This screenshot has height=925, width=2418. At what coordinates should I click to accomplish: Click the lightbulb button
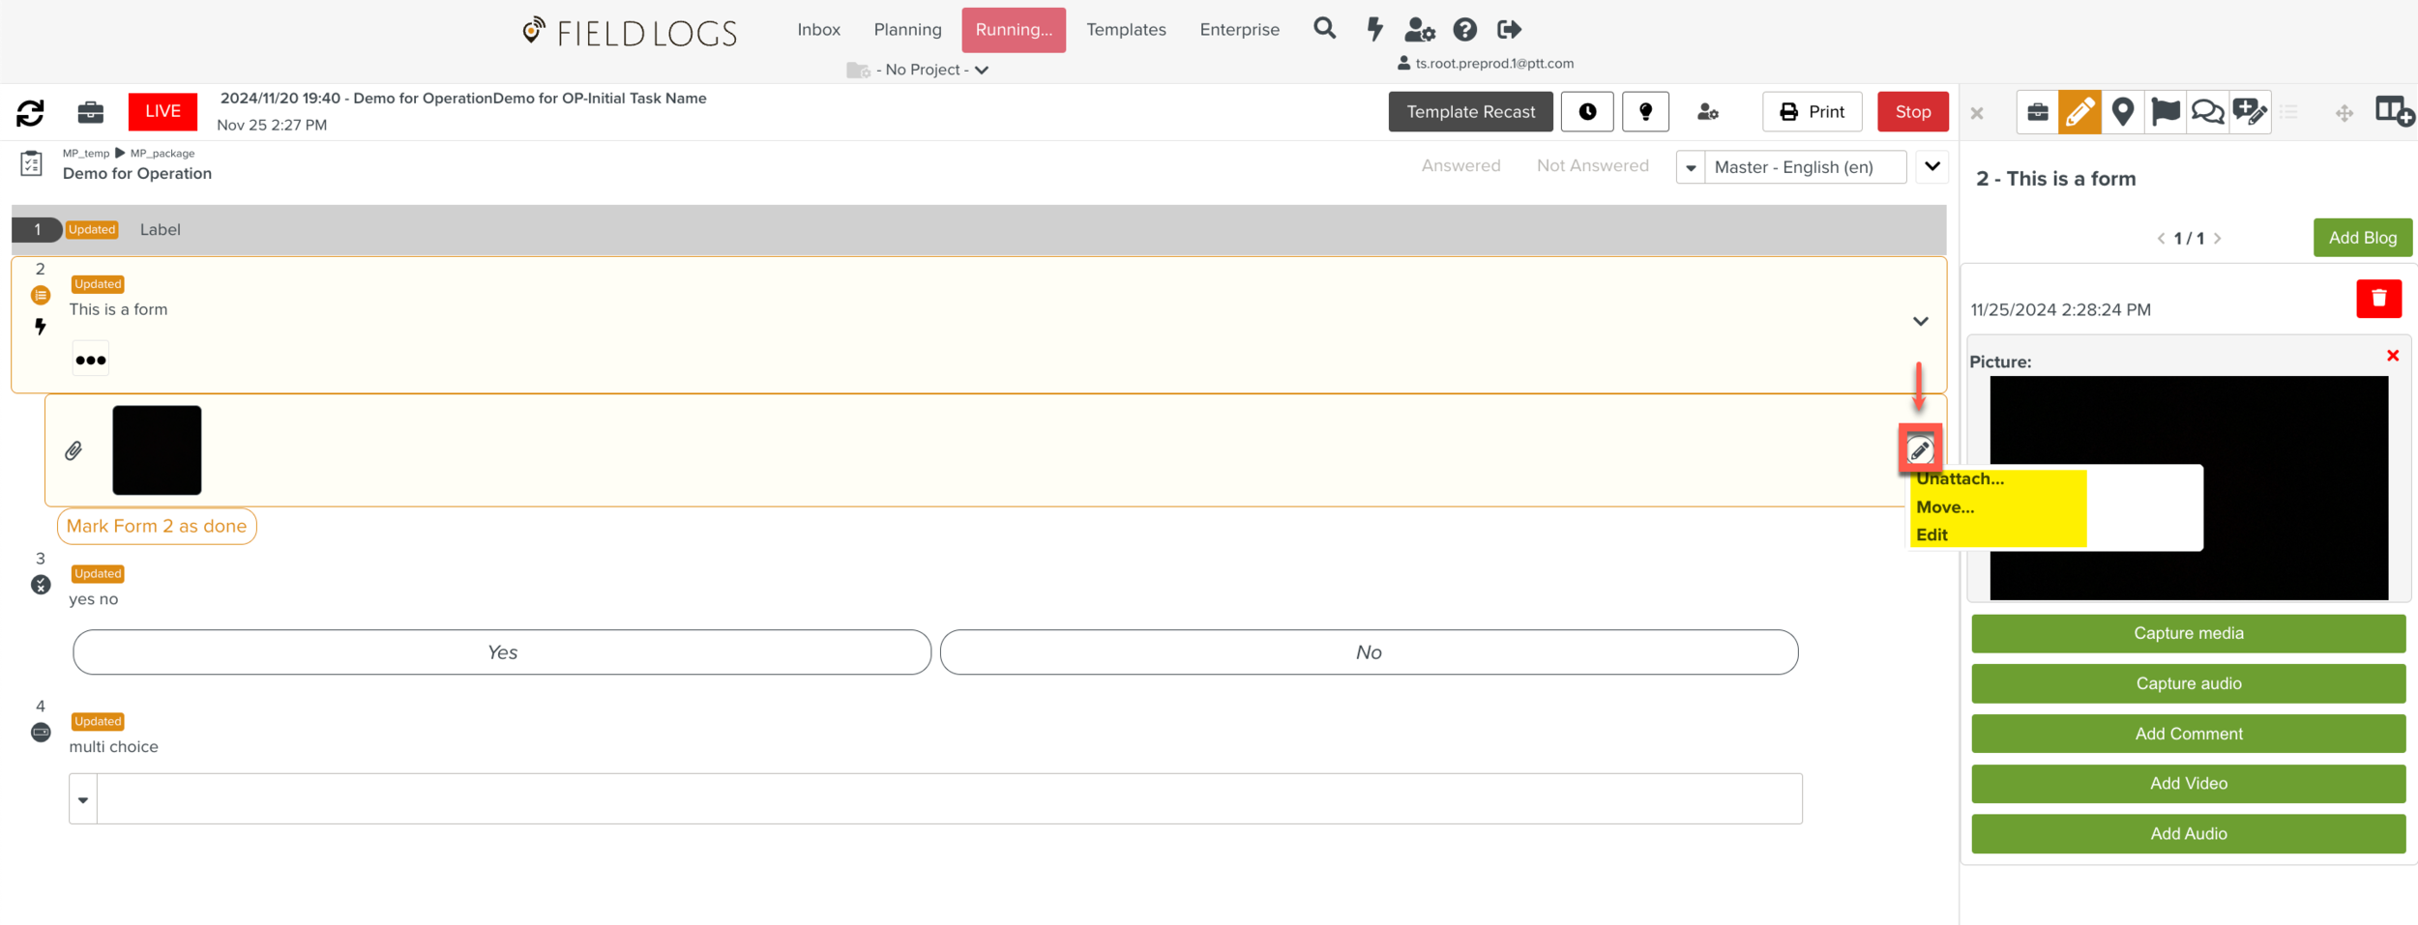[x=1645, y=112]
